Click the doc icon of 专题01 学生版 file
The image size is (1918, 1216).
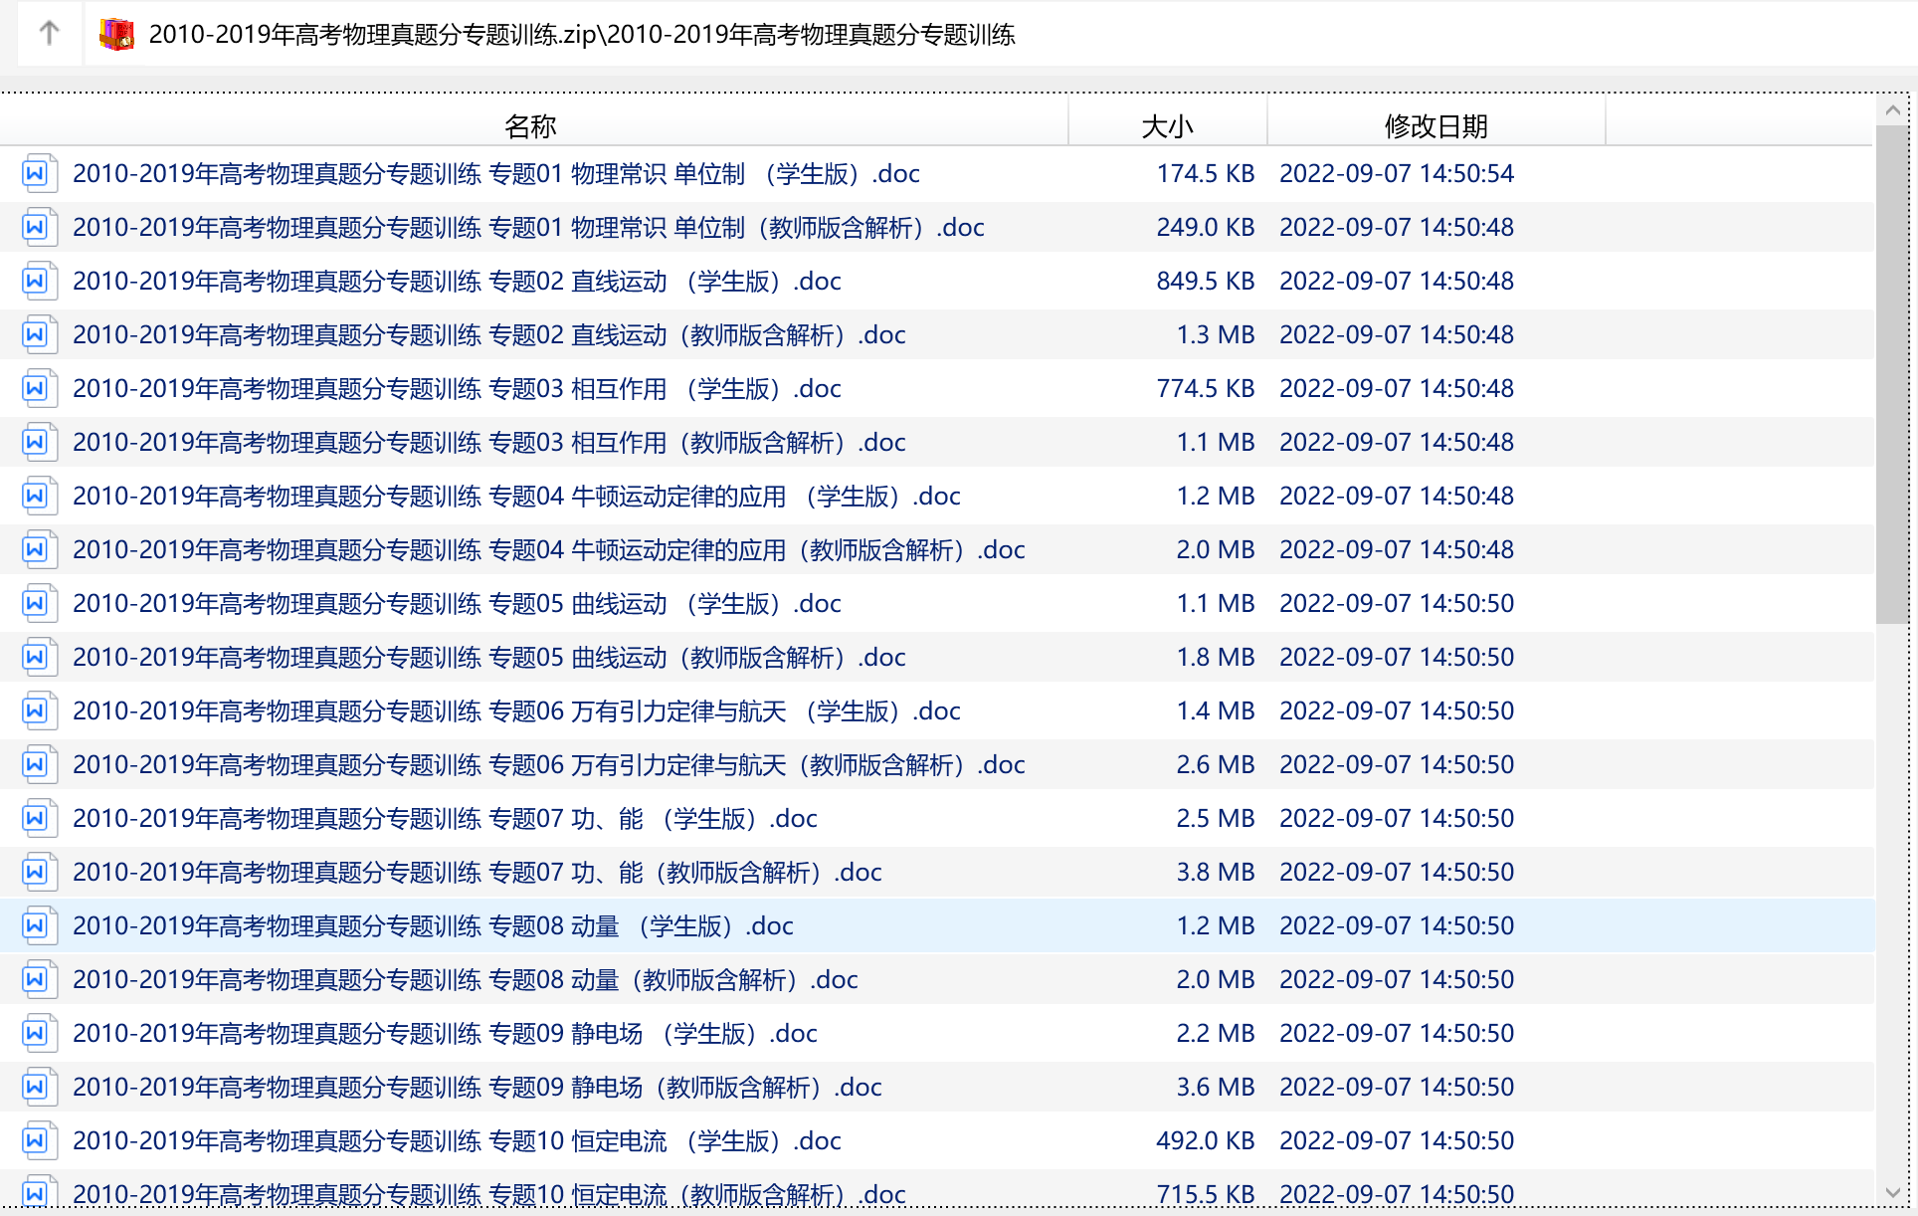tap(36, 174)
